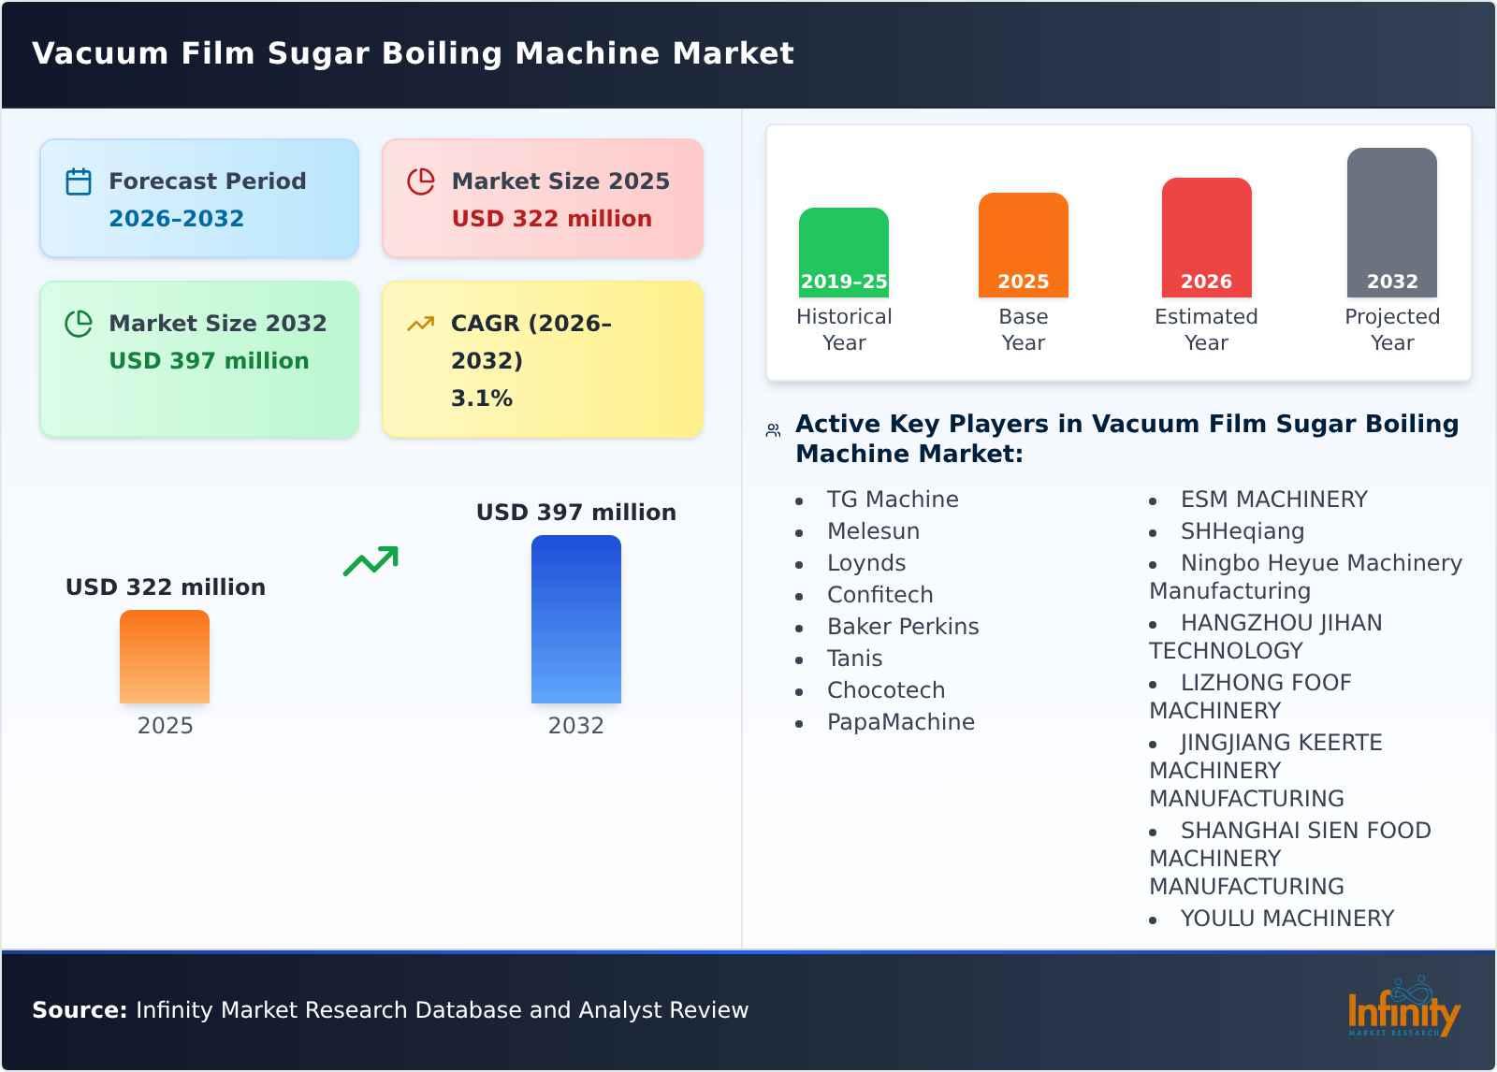
Task: Select the orange 2025 Base Year bar
Action: click(x=1024, y=245)
